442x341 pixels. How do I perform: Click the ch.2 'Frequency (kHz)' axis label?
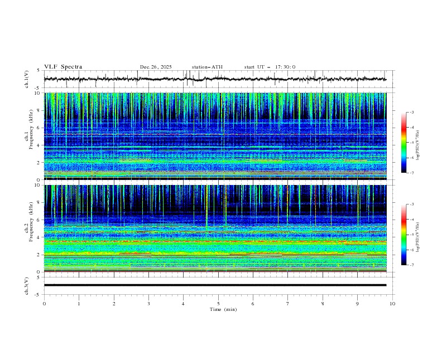[x=31, y=222]
